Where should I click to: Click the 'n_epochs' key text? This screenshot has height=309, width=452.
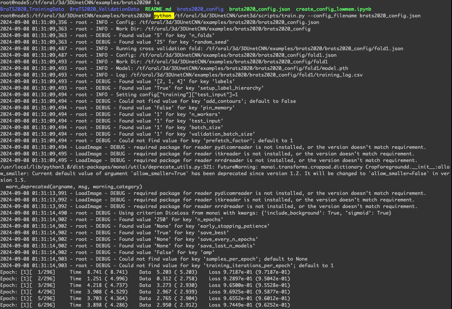click(209, 220)
